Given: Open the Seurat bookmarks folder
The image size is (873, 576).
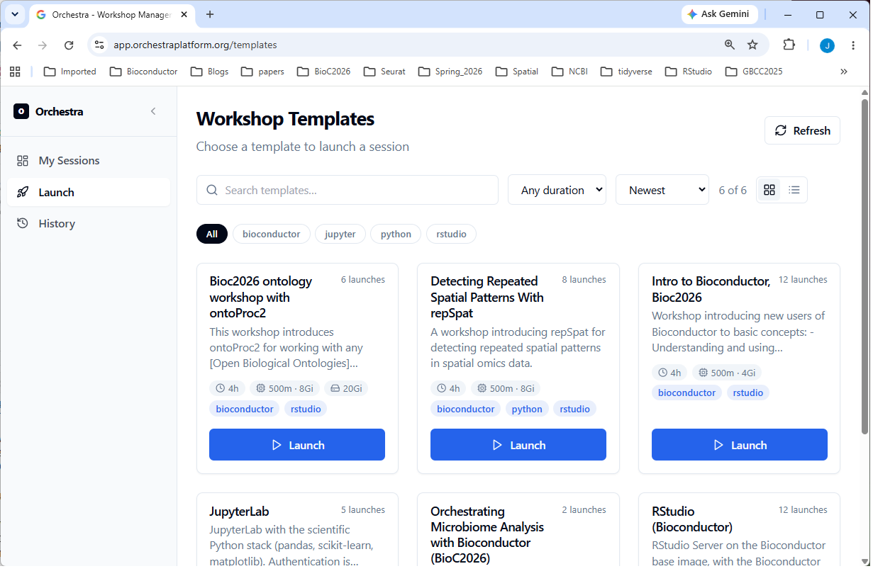Looking at the screenshot, I should 384,72.
